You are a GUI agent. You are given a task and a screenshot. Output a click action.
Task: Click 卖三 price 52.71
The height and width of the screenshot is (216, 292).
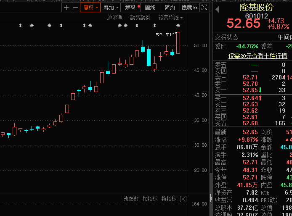(x=250, y=77)
